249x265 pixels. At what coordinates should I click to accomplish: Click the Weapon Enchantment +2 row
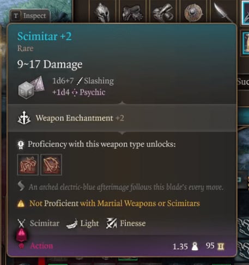coord(122,118)
